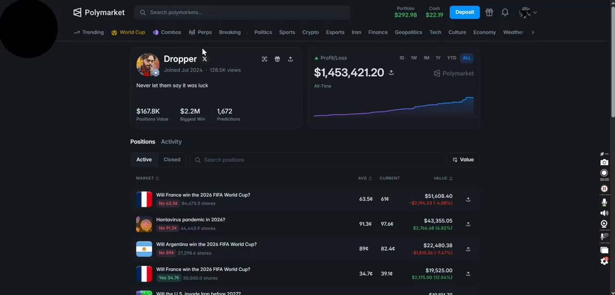Image resolution: width=615 pixels, height=295 pixels.
Task: Sort positions by AVG column
Action: pyautogui.click(x=364, y=178)
